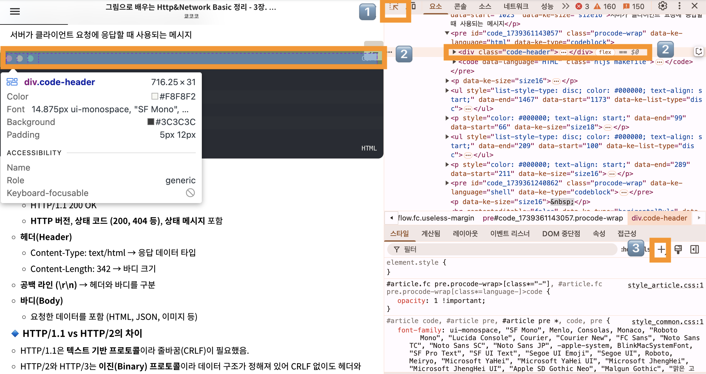Click the warning count 160

[x=605, y=6]
